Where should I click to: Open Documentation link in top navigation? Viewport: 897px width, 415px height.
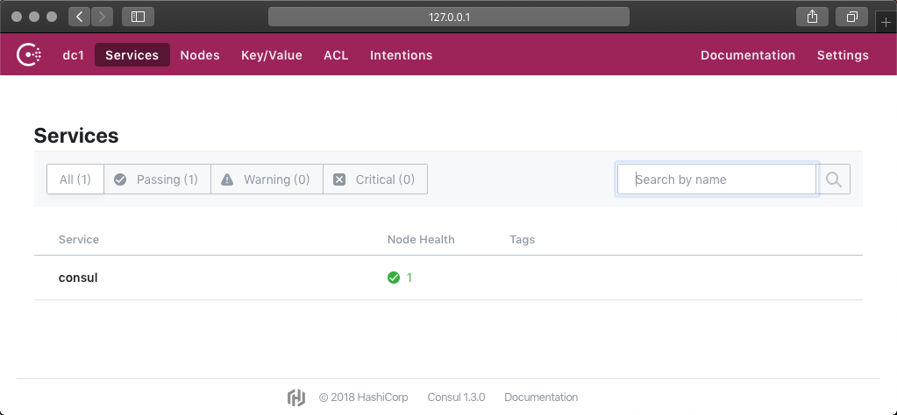(748, 55)
